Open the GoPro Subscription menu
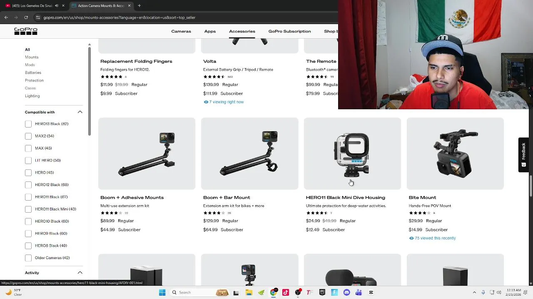The height and width of the screenshot is (299, 533). point(289,31)
